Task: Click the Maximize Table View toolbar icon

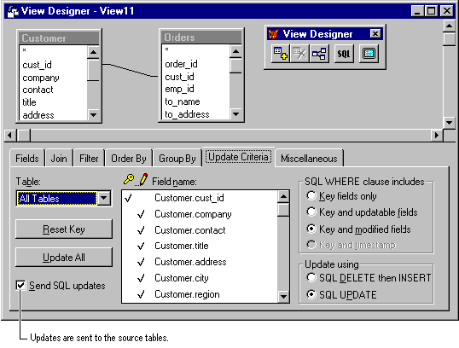Action: pos(369,54)
